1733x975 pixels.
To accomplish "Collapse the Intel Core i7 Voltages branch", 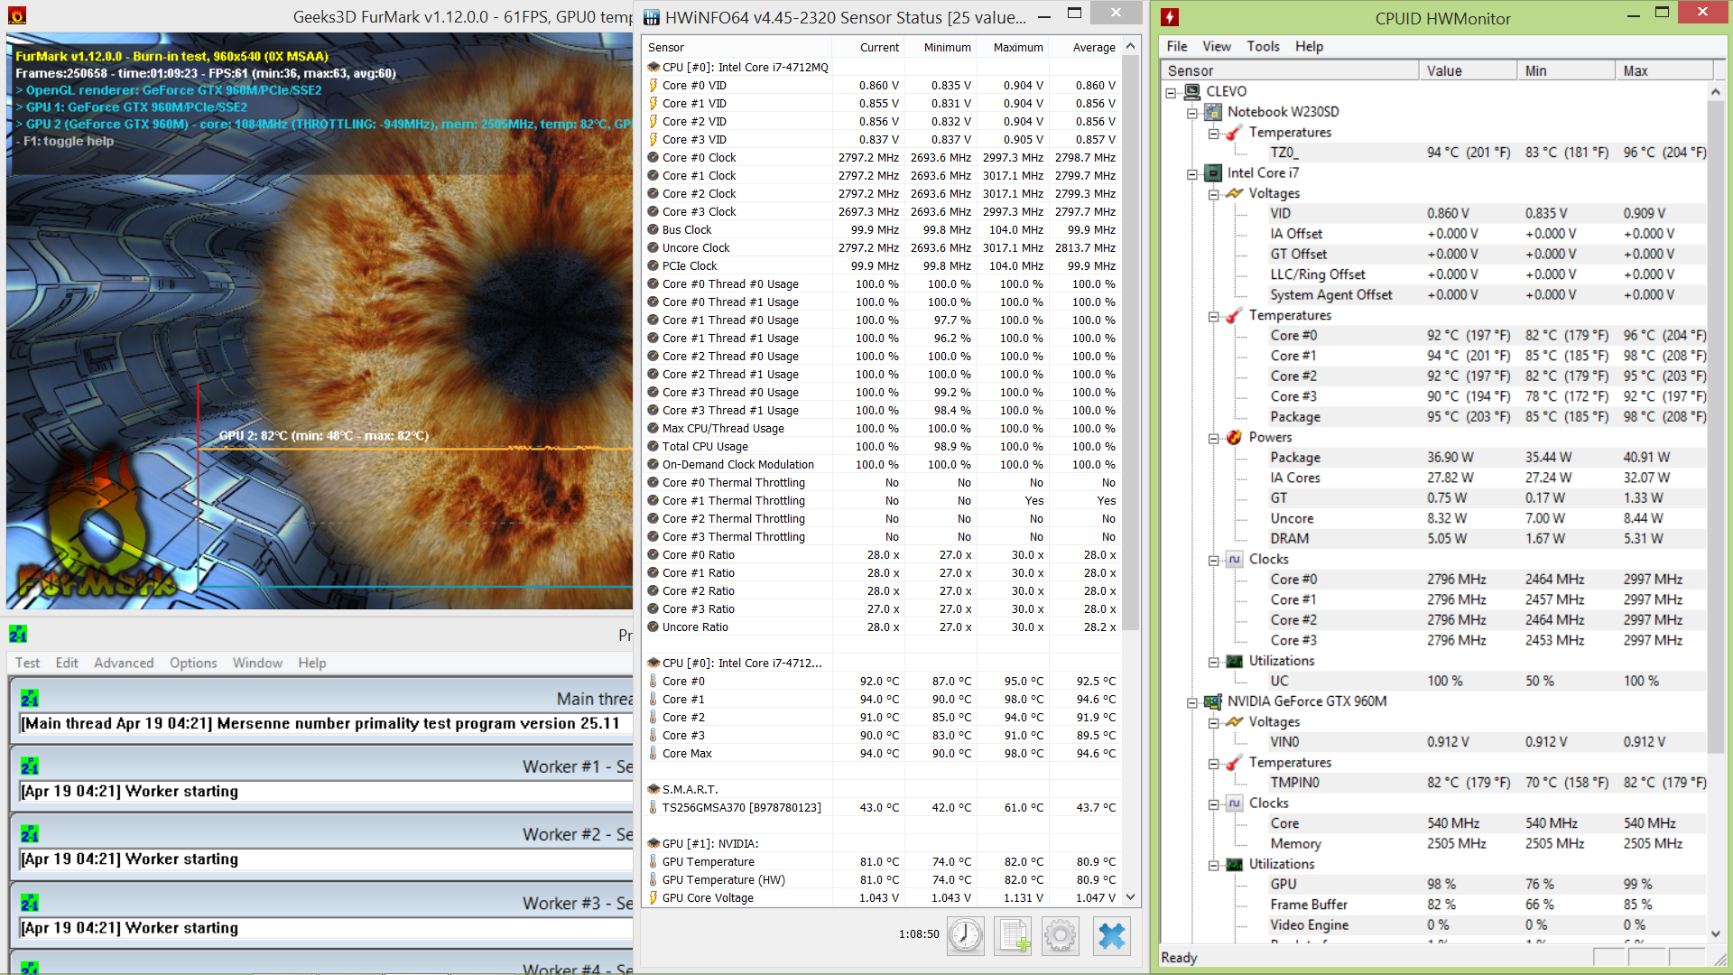I will point(1214,194).
